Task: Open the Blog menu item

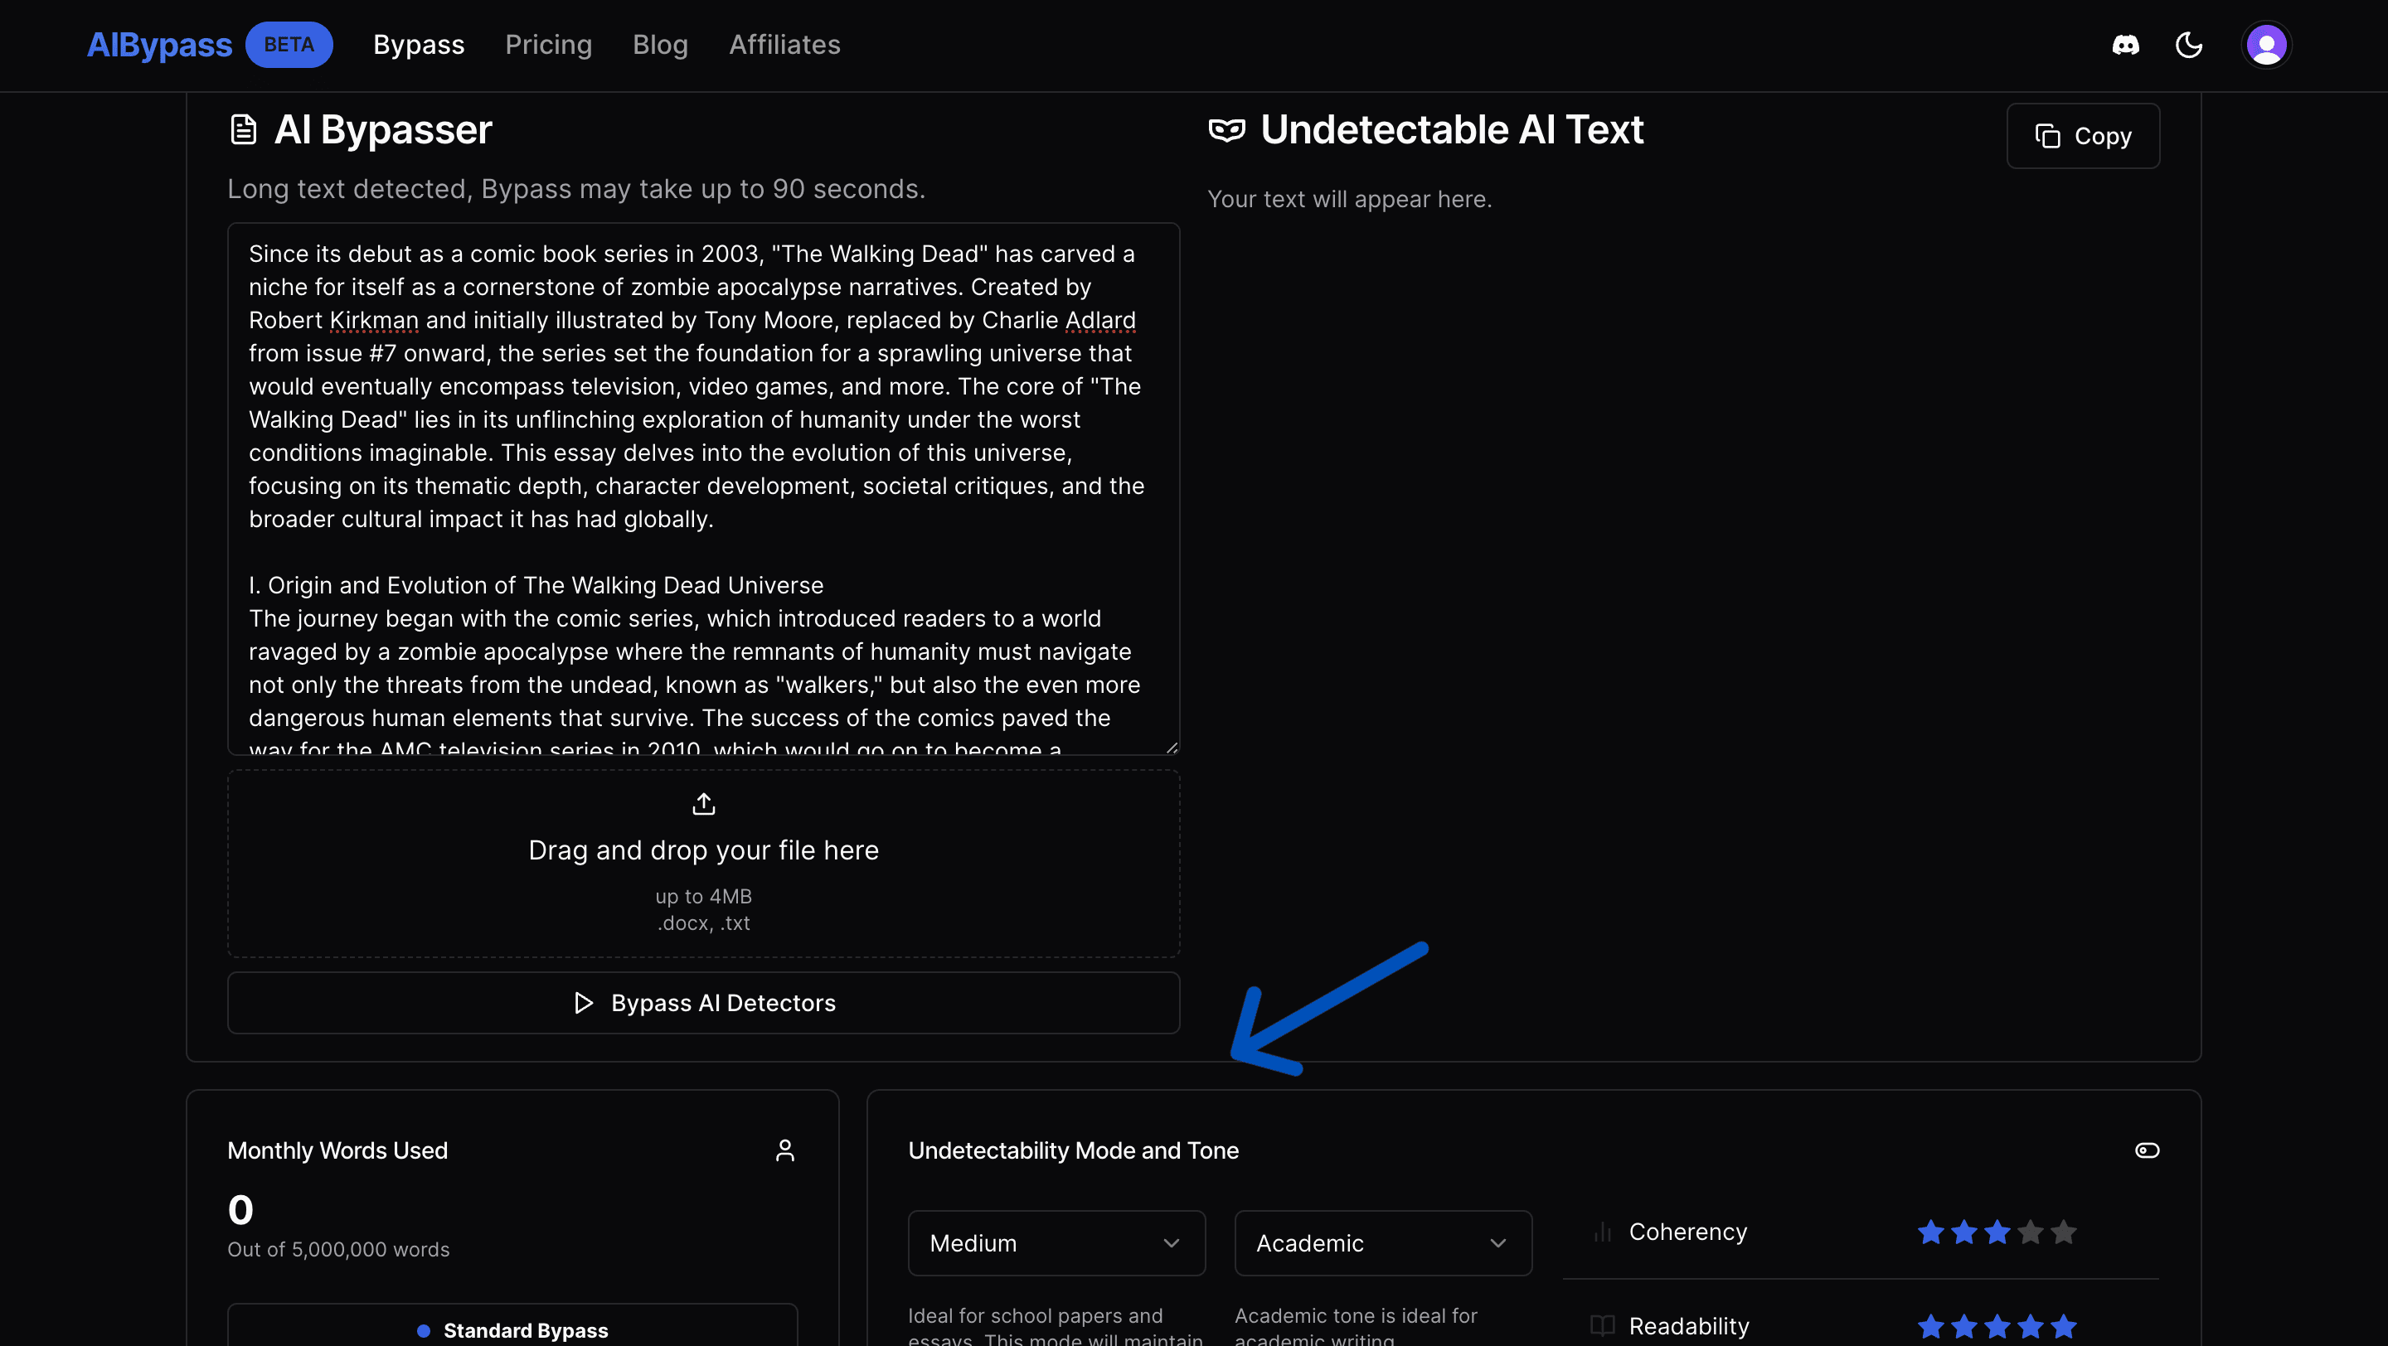Action: (x=660, y=45)
